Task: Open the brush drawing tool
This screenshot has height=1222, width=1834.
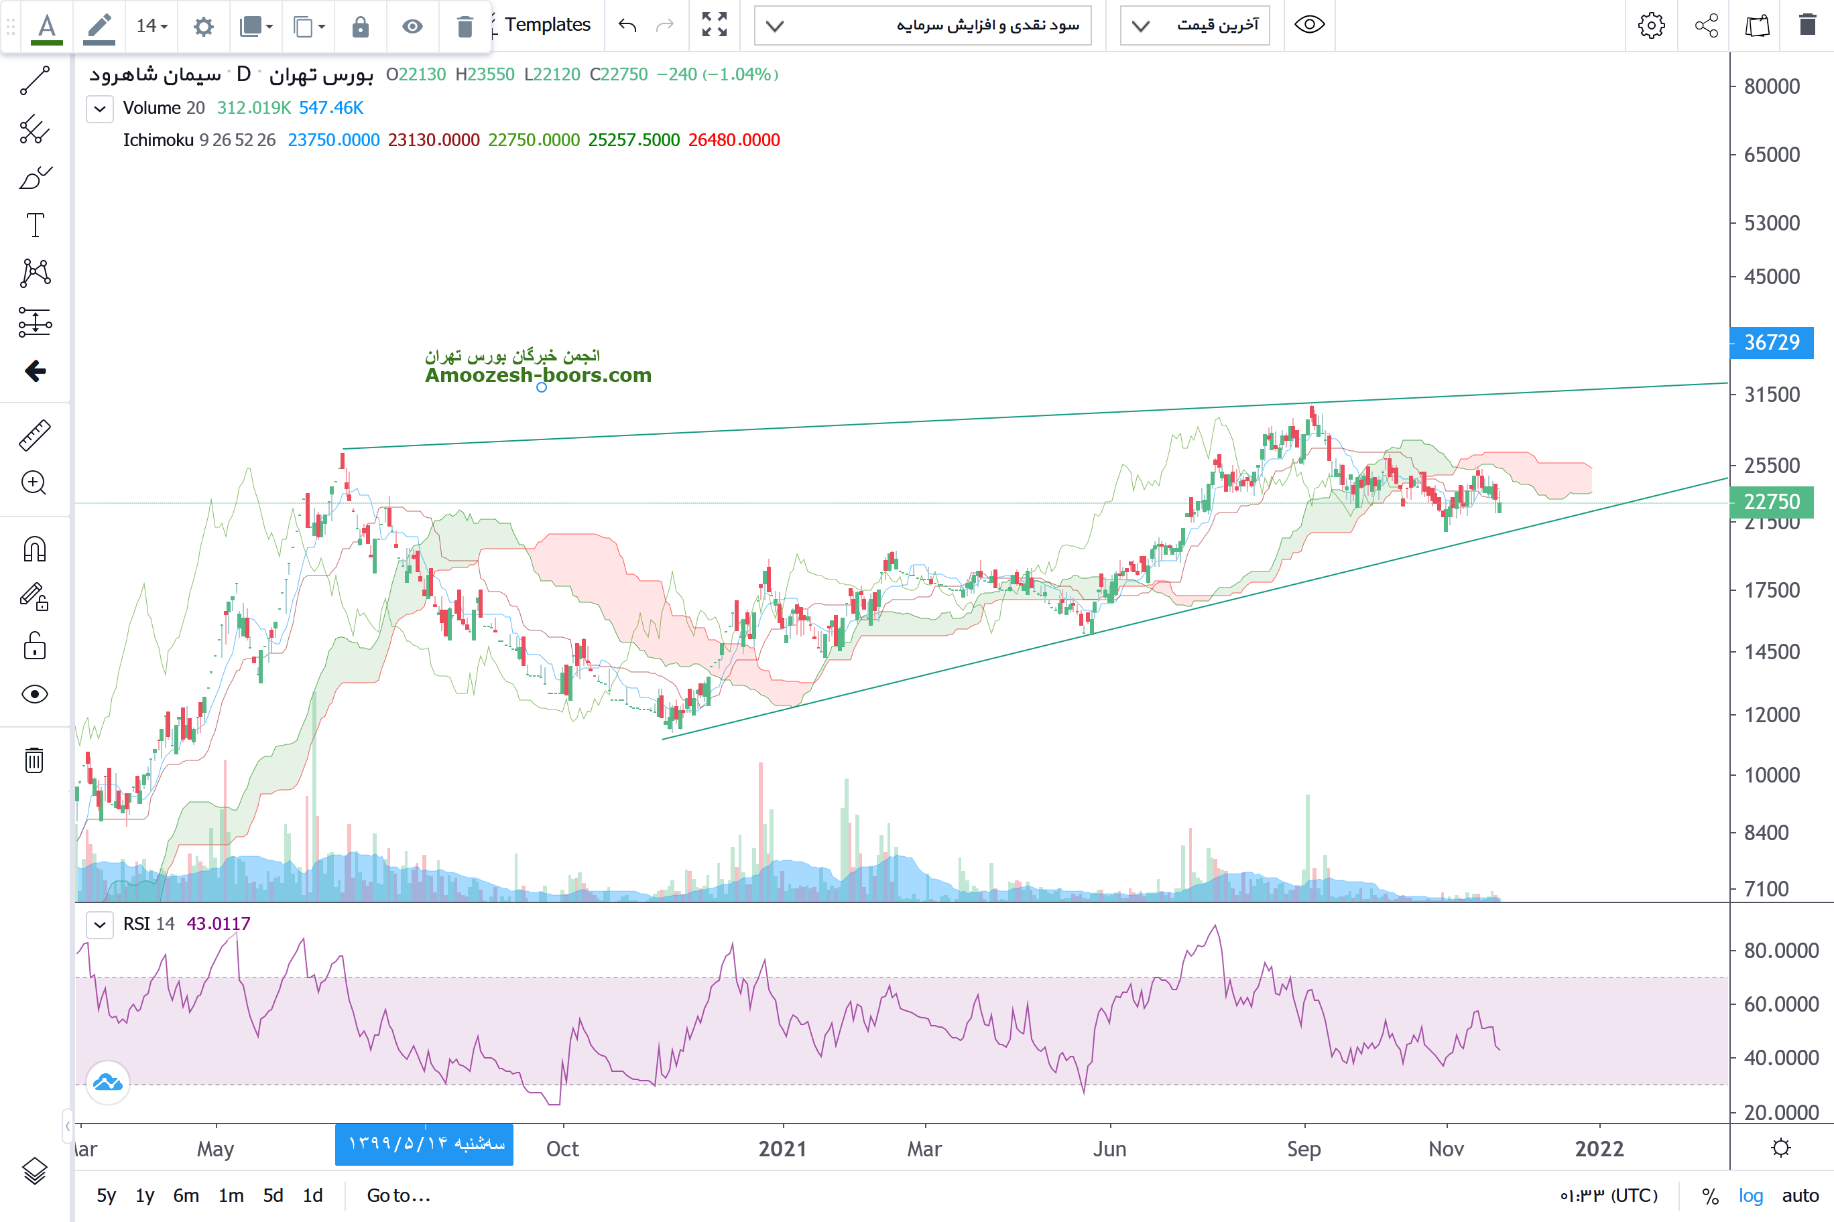Action: click(x=34, y=178)
